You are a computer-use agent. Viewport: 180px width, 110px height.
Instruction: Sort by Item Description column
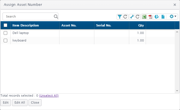[x=35, y=25]
